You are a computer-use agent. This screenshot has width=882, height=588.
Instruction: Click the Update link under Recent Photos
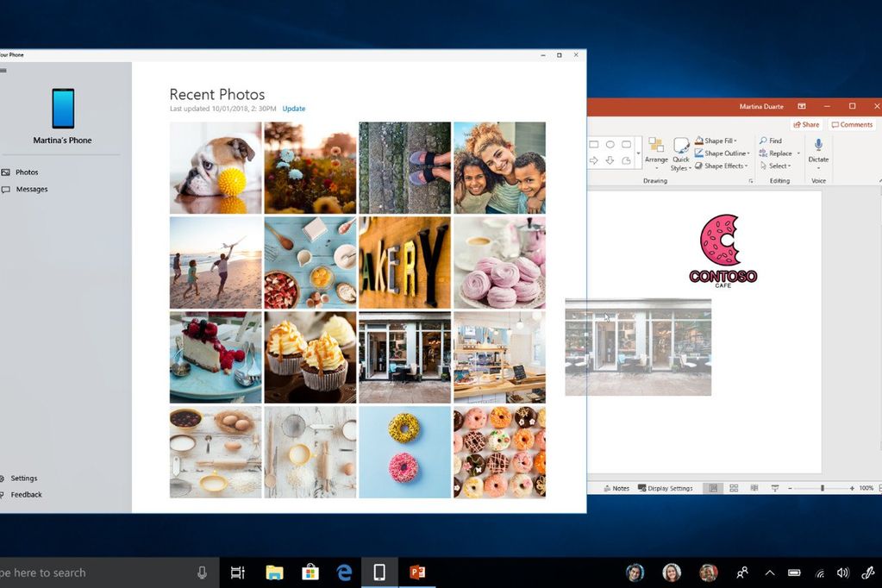293,109
